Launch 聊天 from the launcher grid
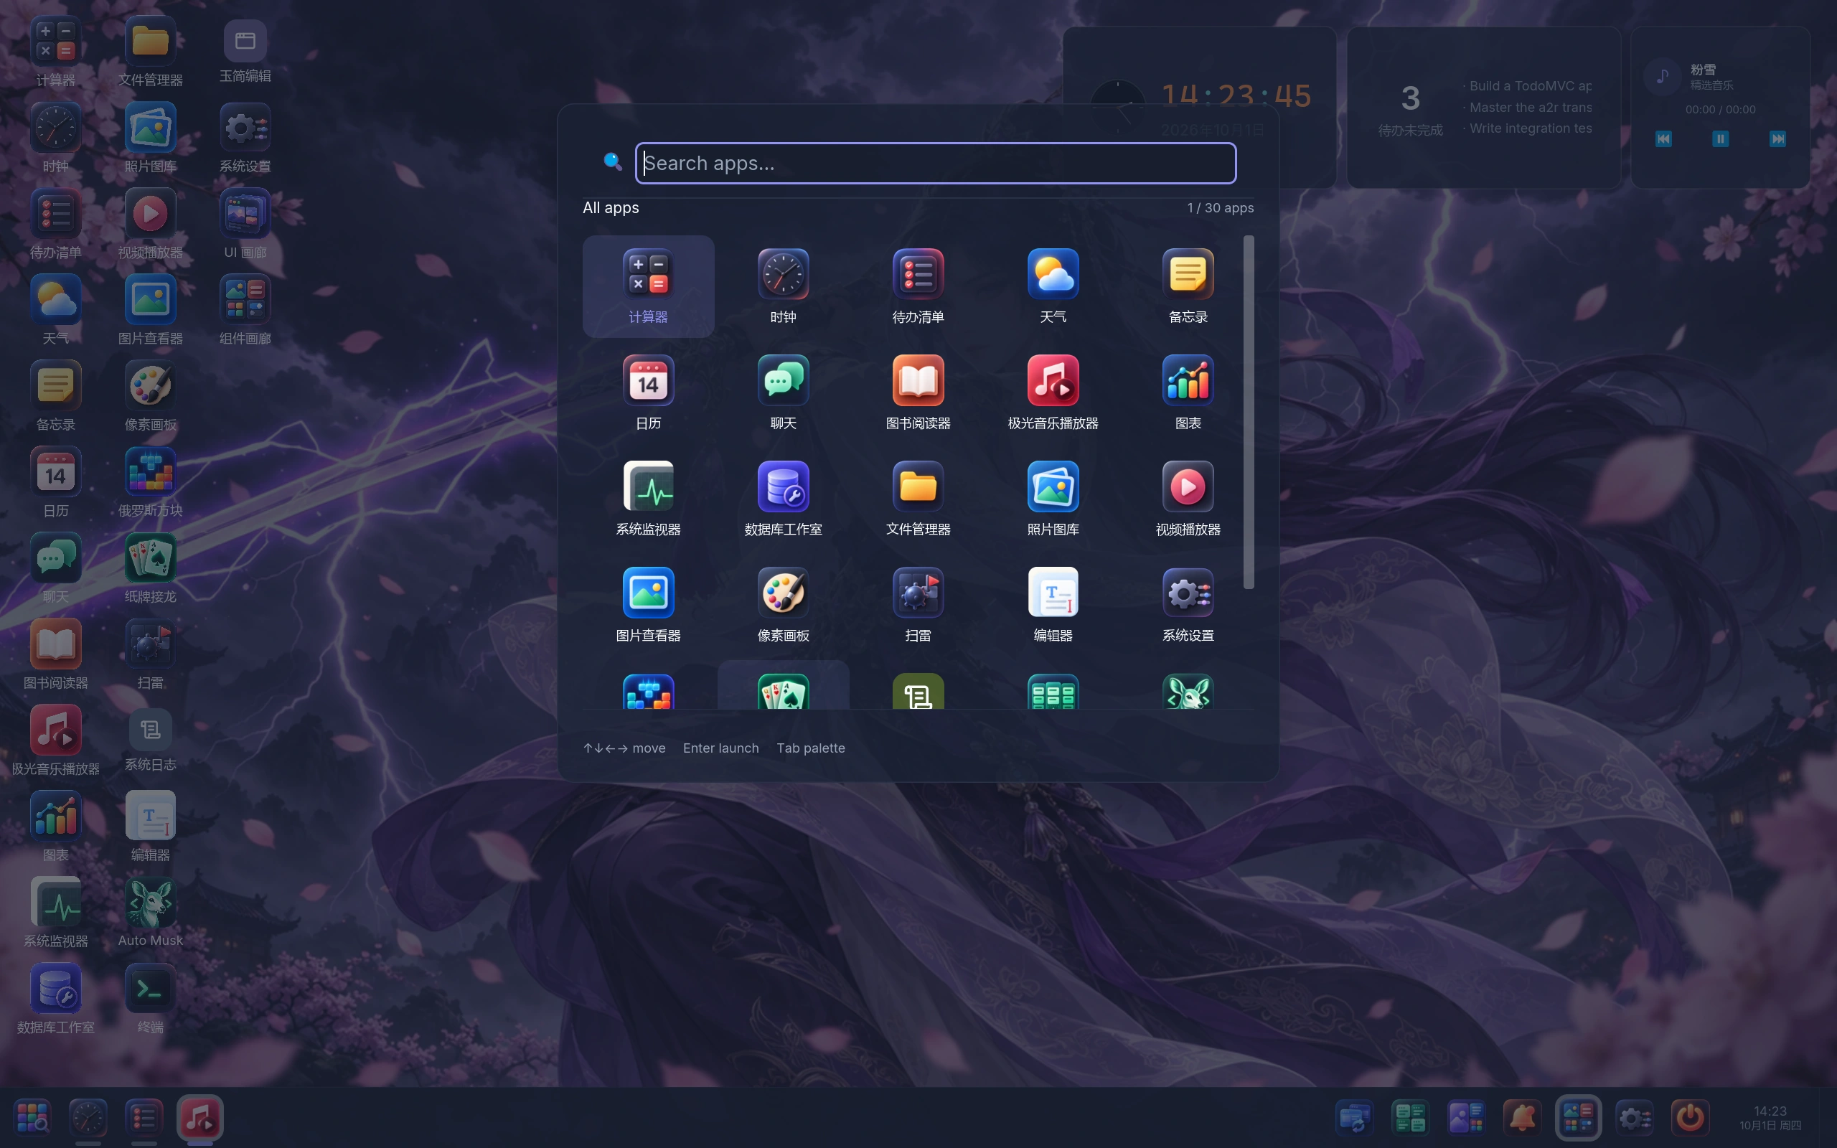Viewport: 1837px width, 1148px height. (783, 392)
